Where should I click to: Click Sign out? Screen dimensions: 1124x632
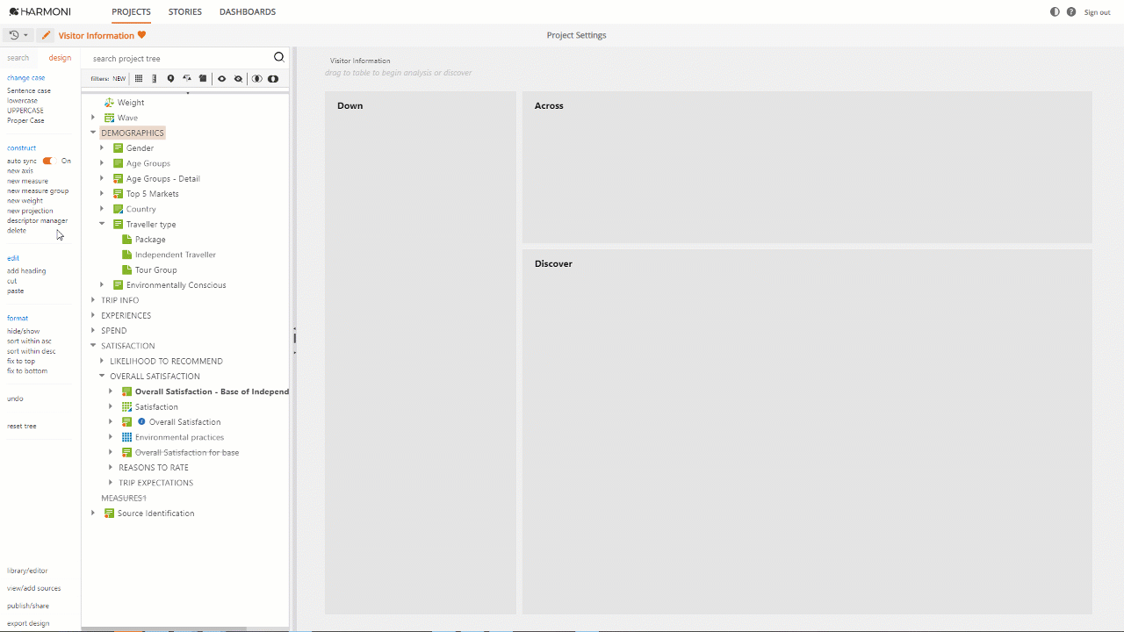click(x=1098, y=12)
